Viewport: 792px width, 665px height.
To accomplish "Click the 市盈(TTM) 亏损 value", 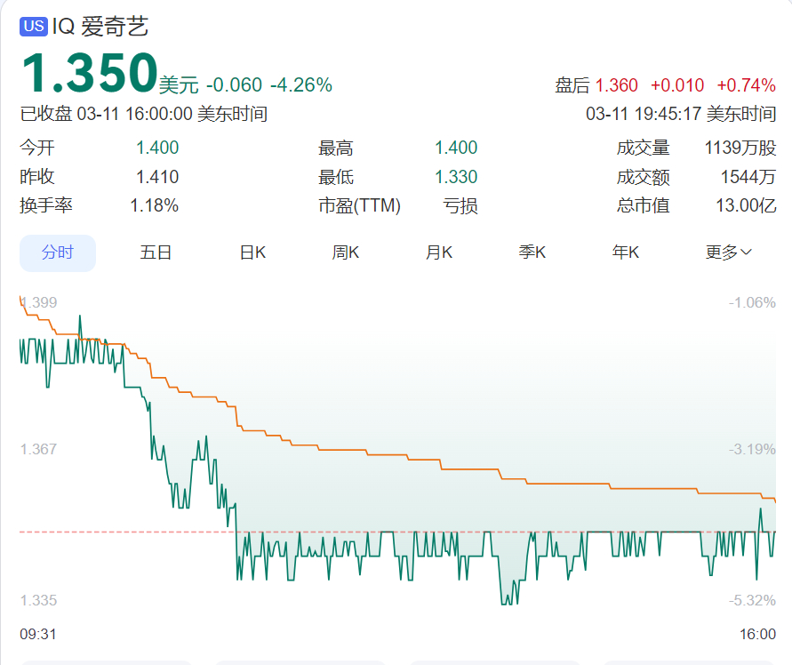I will tap(460, 205).
